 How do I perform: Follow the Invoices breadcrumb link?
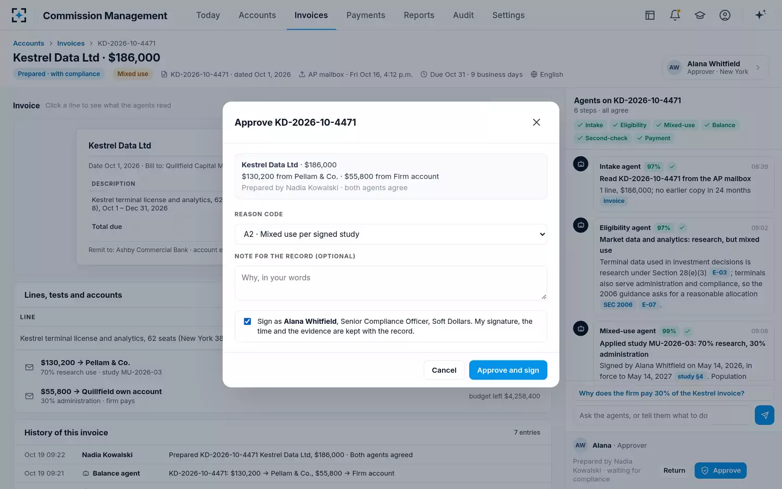point(71,43)
